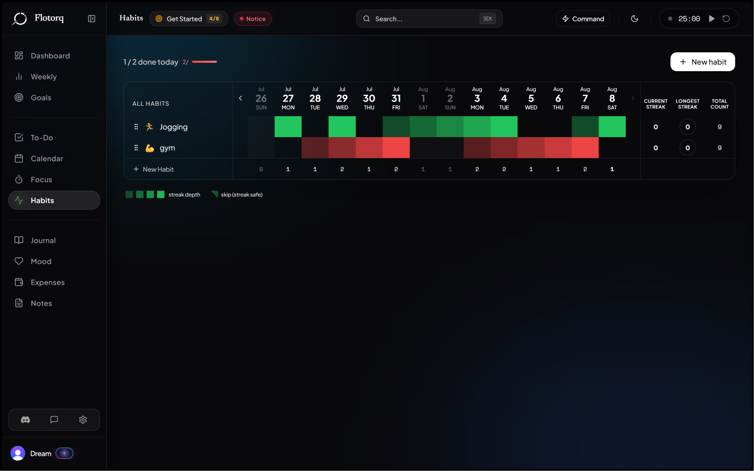Click the Get Started 4/6 button
The width and height of the screenshot is (754, 471).
188,19
